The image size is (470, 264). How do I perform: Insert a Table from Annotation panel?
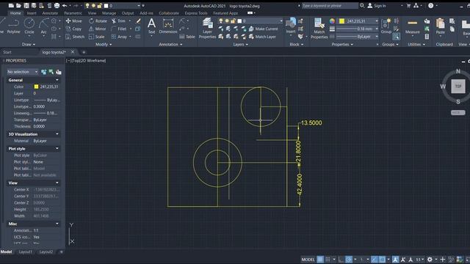[x=187, y=37]
